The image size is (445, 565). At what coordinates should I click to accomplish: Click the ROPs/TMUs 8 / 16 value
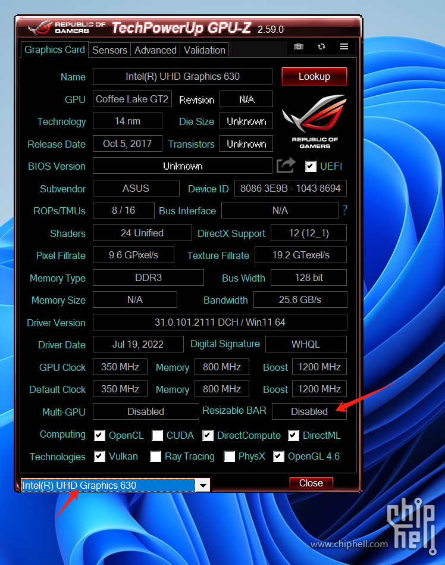pos(124,210)
